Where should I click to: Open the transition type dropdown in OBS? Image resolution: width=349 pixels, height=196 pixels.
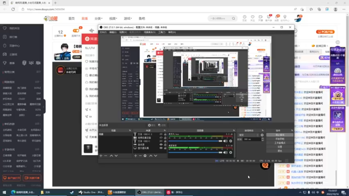pyautogui.click(x=249, y=135)
